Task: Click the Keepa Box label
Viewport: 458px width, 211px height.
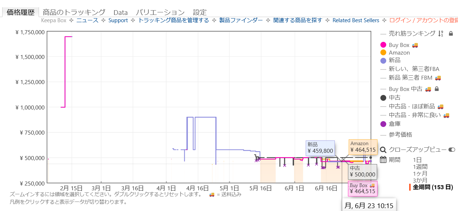Action: coord(54,20)
